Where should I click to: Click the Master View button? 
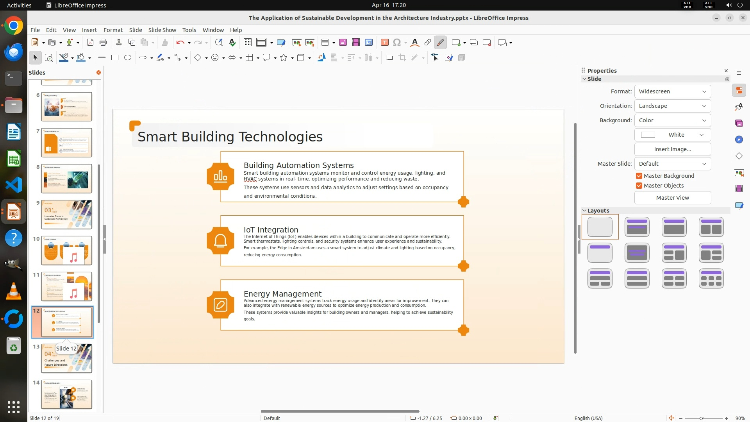[x=672, y=198]
